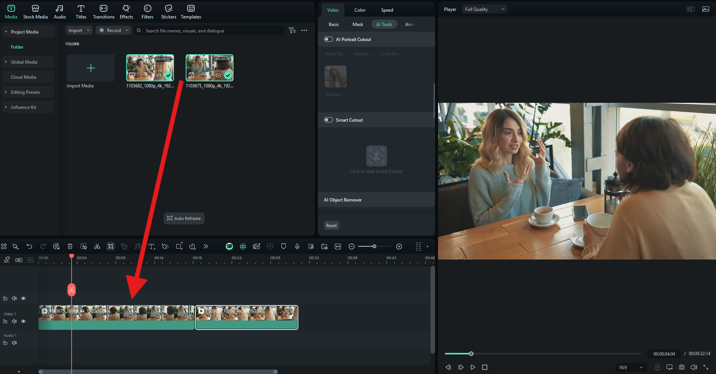Toggle visibility eye of Video 1 track

click(x=23, y=321)
